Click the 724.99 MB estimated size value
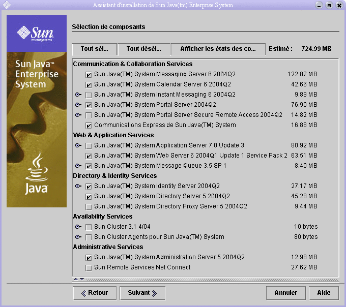The image size is (346, 307). click(316, 49)
